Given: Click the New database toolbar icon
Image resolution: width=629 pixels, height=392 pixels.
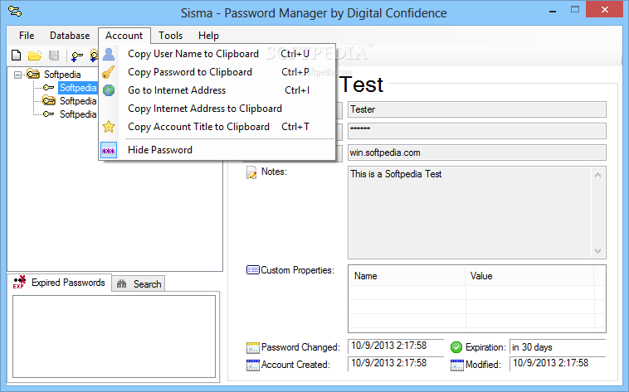Looking at the screenshot, I should tap(16, 56).
